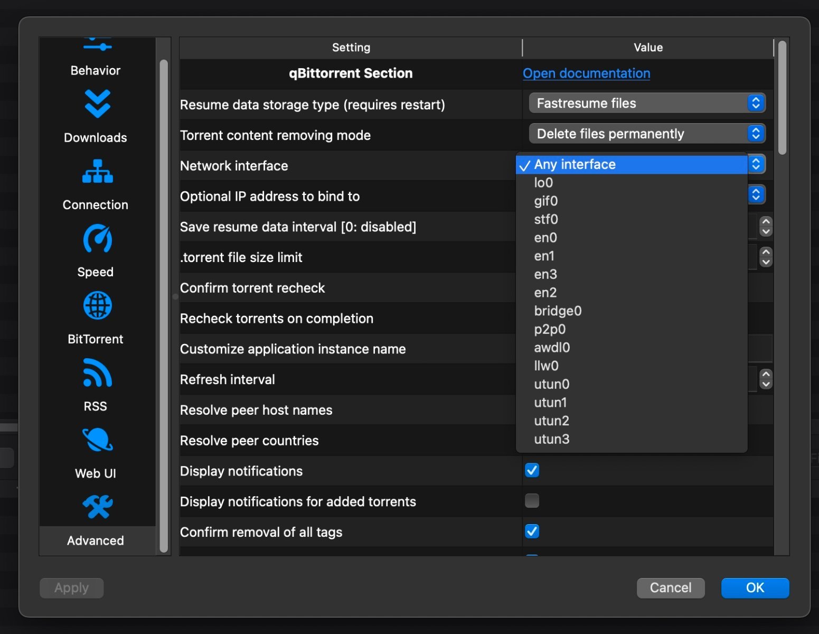This screenshot has width=819, height=634.
Task: Follow the Open documentation link
Action: (x=586, y=73)
